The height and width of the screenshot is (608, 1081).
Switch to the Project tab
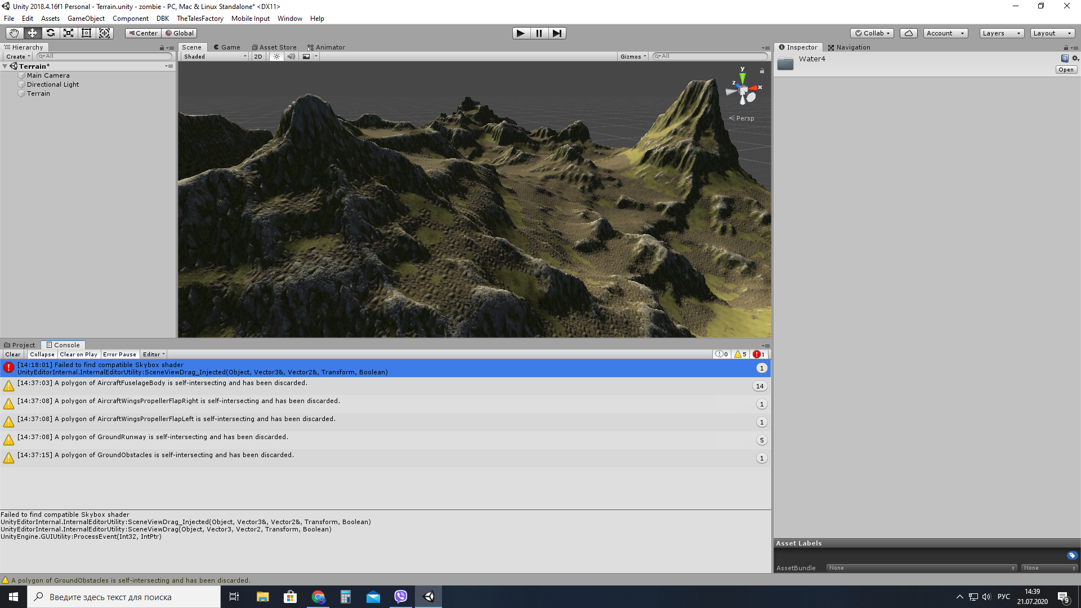tap(20, 345)
